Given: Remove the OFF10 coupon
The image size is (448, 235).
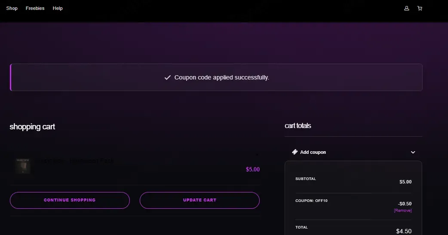Looking at the screenshot, I should [x=402, y=211].
